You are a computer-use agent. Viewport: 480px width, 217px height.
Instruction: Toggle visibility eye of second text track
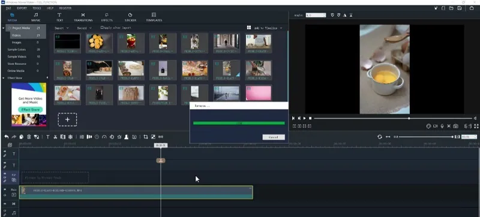[5, 163]
